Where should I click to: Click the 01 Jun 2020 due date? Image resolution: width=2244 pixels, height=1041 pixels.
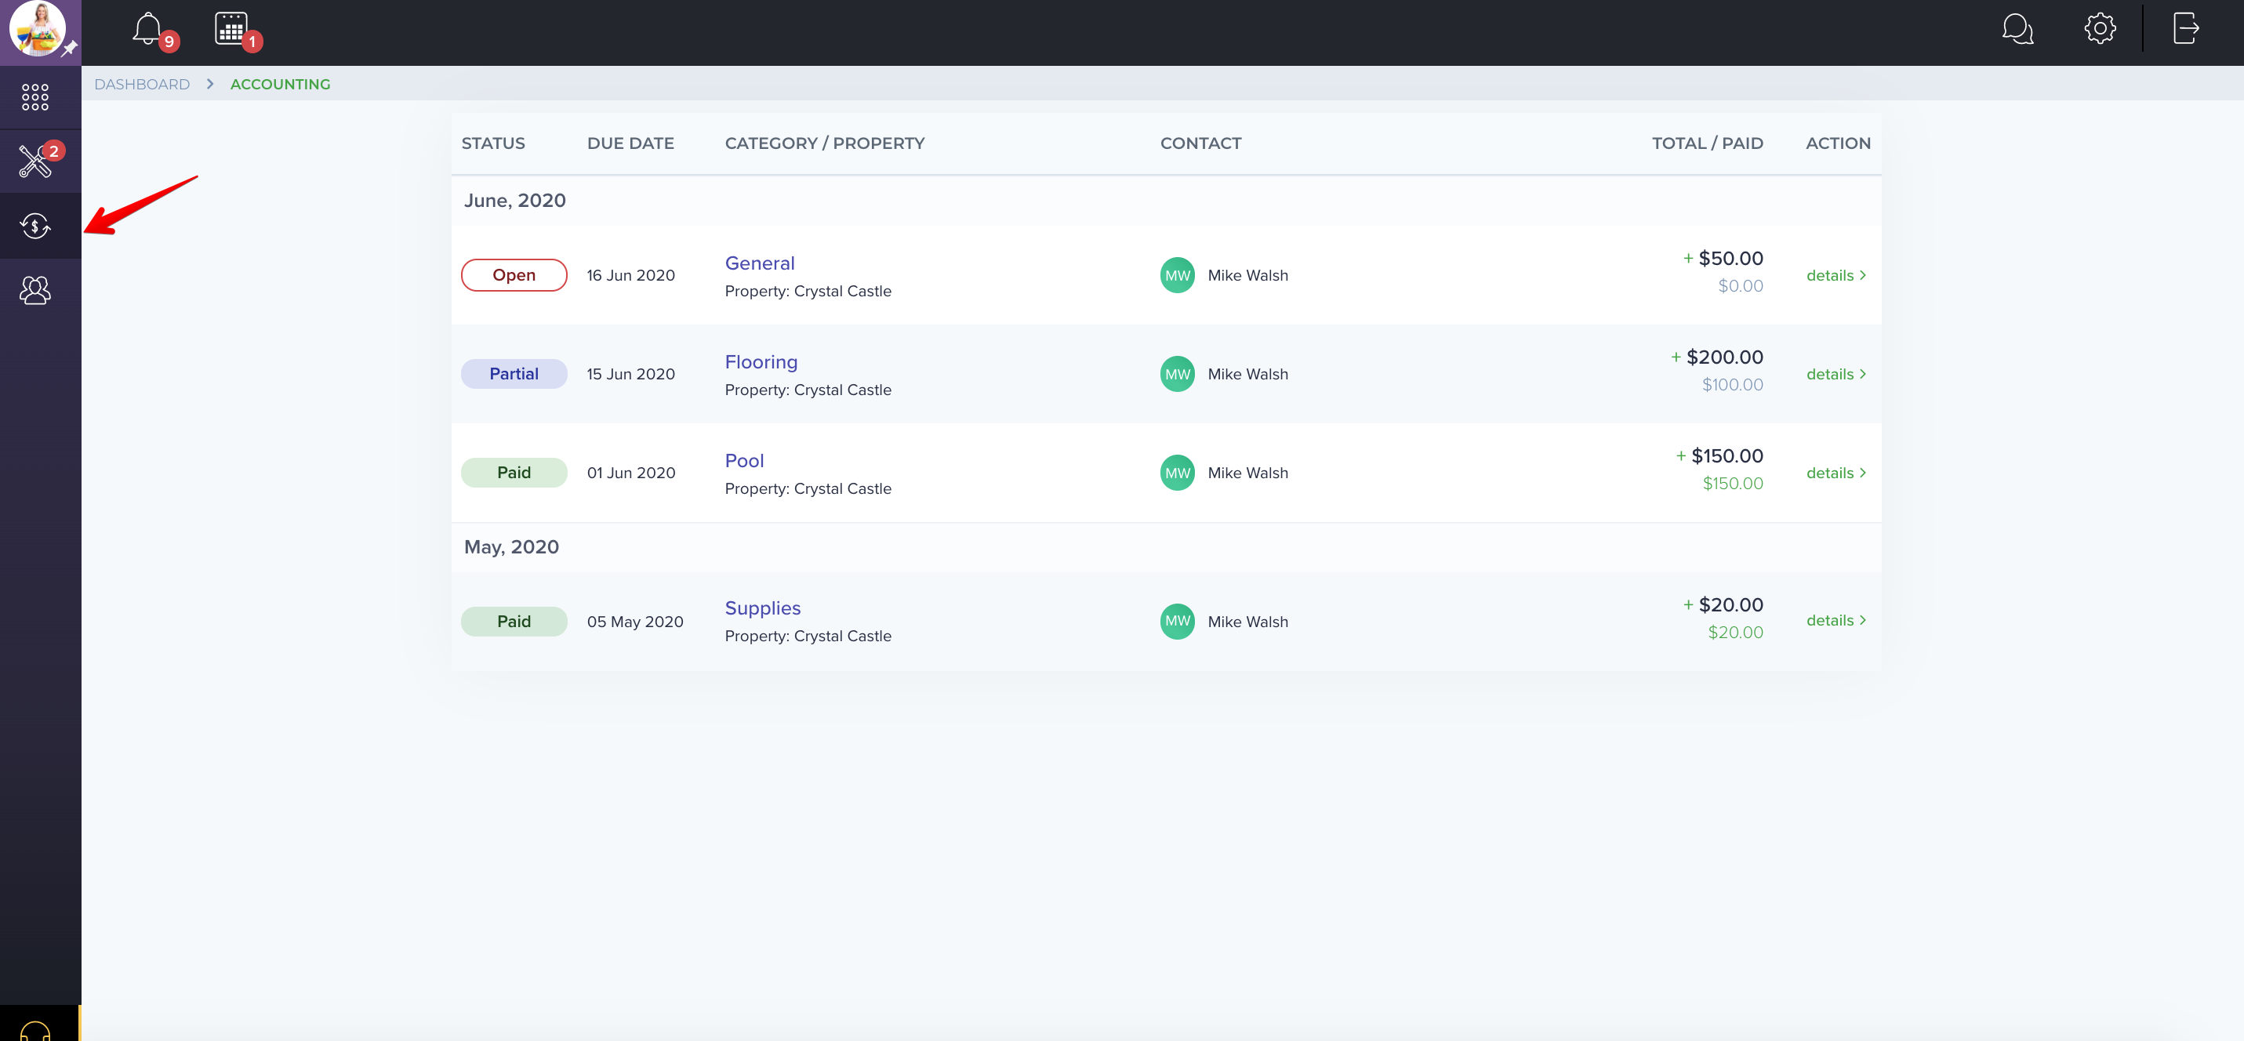(630, 473)
